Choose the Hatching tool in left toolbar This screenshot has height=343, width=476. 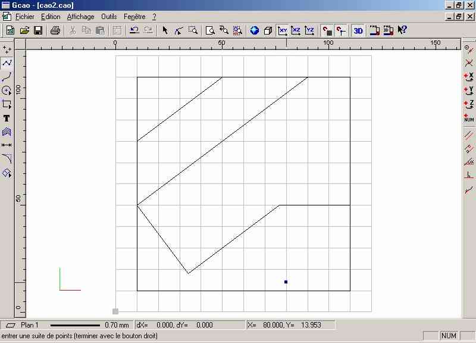point(7,132)
